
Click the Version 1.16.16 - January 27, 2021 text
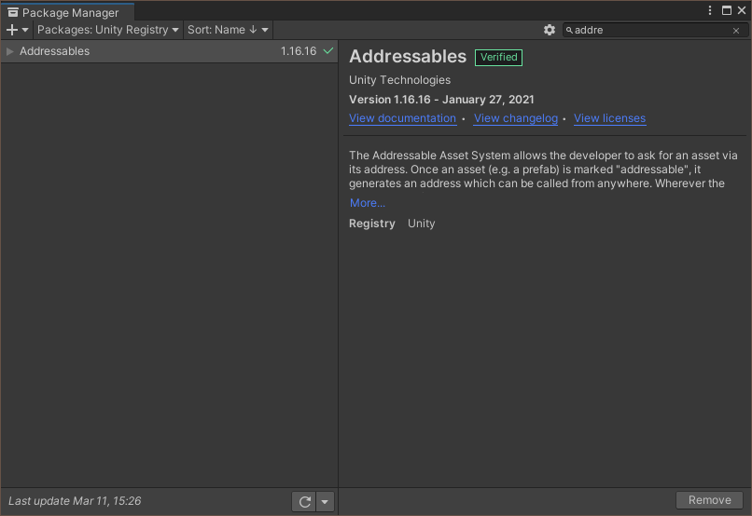click(x=441, y=100)
